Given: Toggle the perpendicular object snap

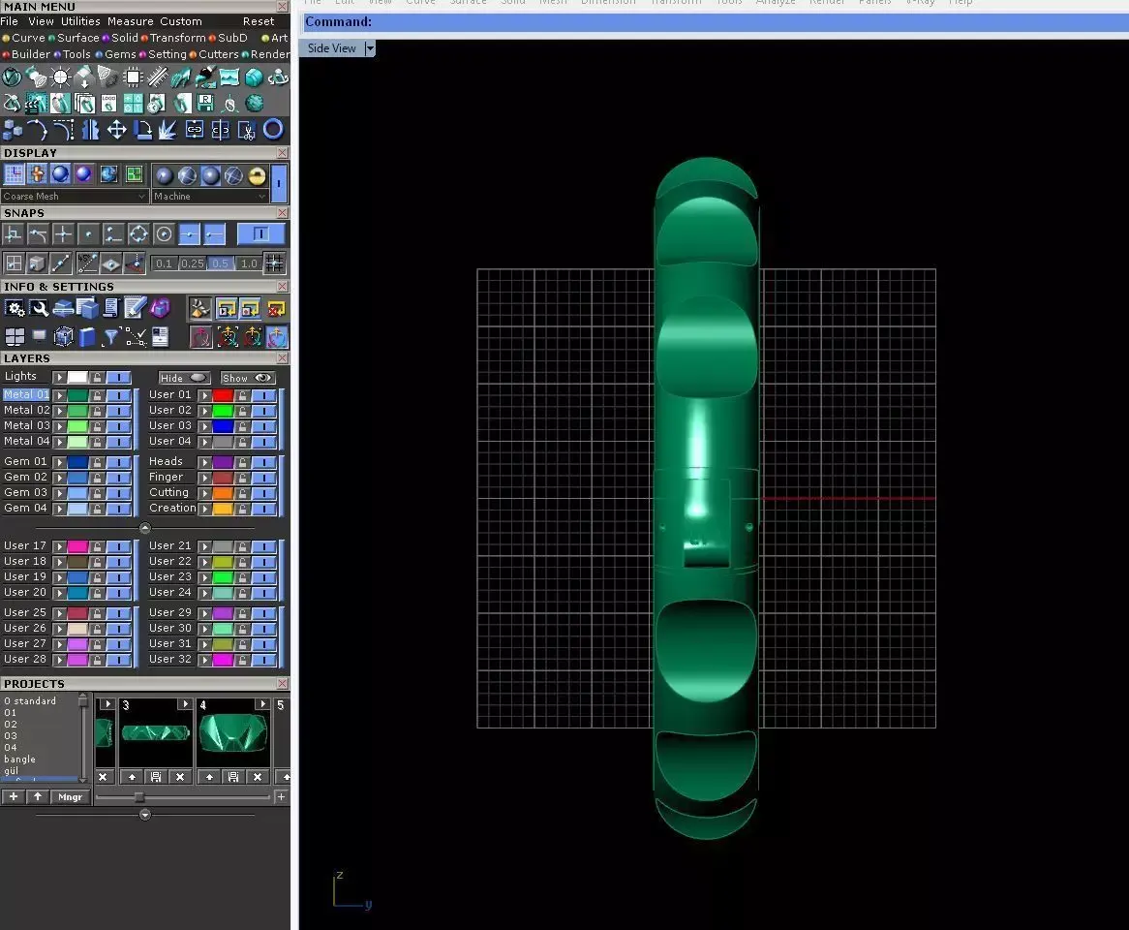Looking at the screenshot, I should (x=13, y=234).
